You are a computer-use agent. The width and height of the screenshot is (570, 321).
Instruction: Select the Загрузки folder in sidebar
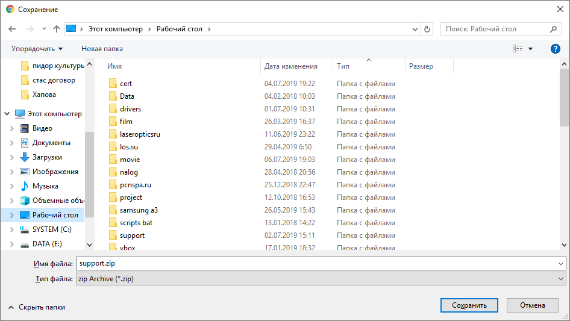click(x=47, y=157)
